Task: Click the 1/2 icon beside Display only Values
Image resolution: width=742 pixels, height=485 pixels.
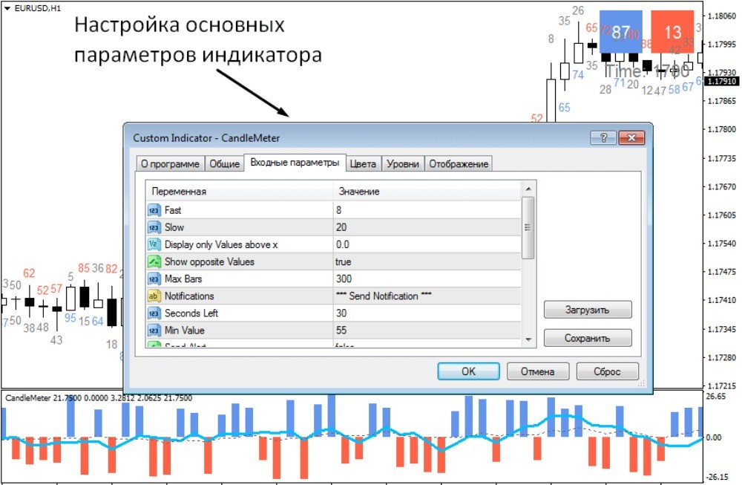Action: click(x=153, y=244)
